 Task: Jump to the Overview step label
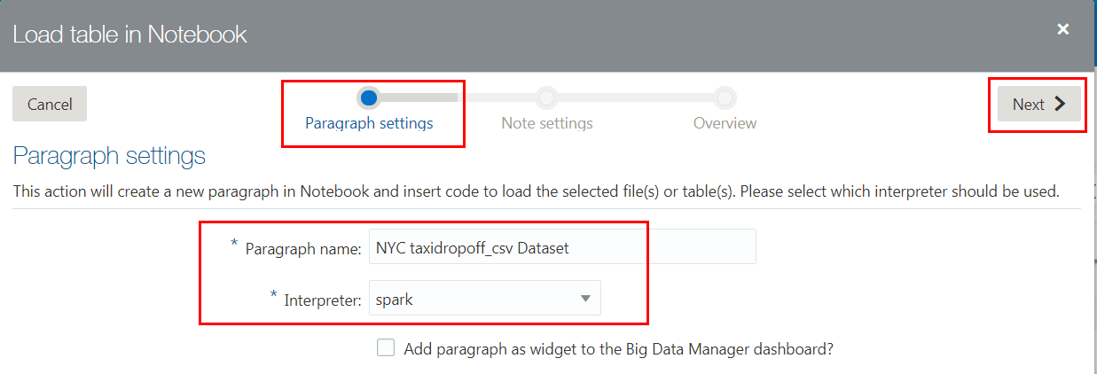[725, 123]
